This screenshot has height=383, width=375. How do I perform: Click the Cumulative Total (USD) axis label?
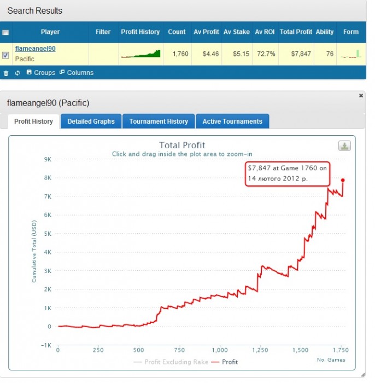(34, 251)
